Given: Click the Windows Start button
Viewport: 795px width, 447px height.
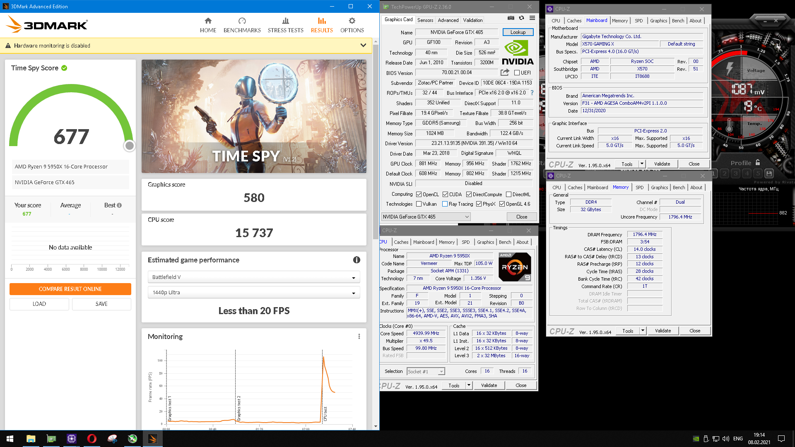Looking at the screenshot, I should [10, 439].
